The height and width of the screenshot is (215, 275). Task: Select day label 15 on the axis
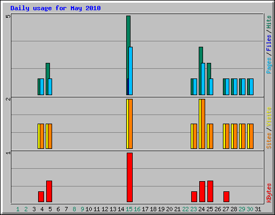pyautogui.click(x=129, y=209)
